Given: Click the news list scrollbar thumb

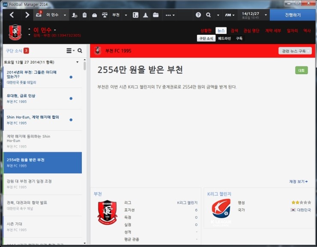Looking at the screenshot, I should [85, 66].
